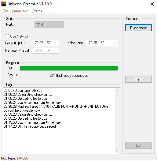
Task: Open the Extras menu
Action: 37,11
